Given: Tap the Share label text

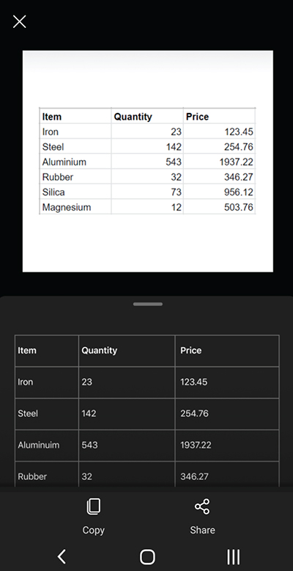Looking at the screenshot, I should [202, 530].
